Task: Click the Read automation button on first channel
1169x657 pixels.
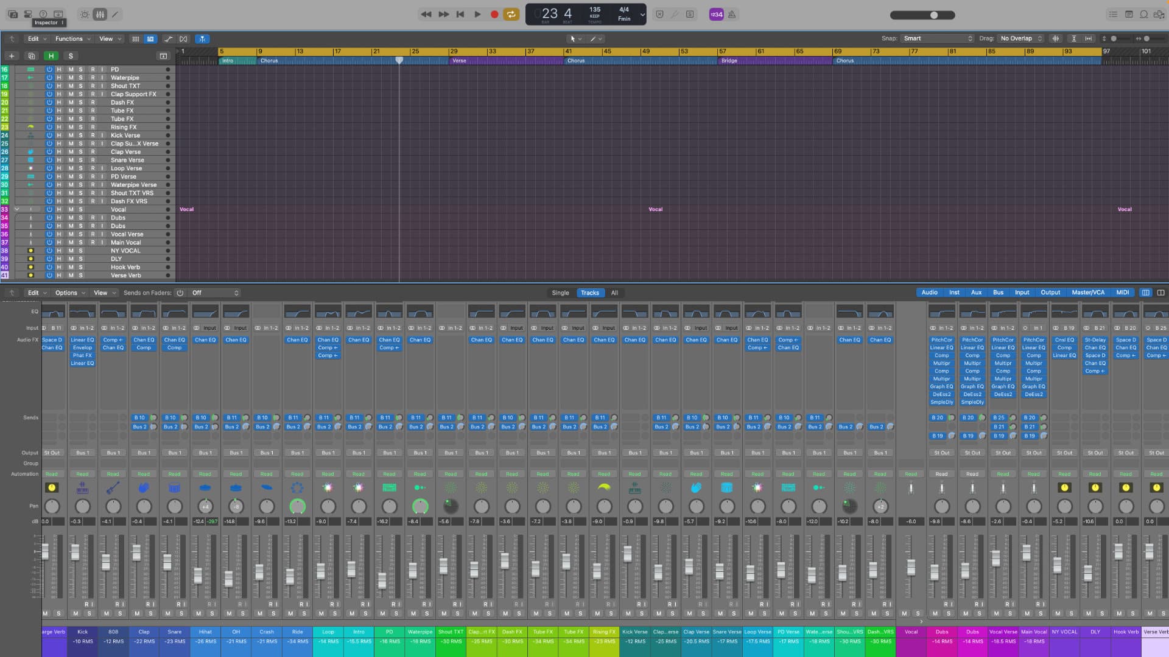Action: coord(52,474)
